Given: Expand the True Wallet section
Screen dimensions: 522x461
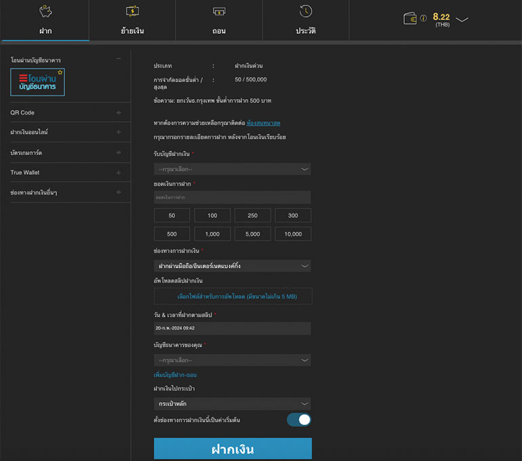Looking at the screenshot, I should tap(118, 173).
